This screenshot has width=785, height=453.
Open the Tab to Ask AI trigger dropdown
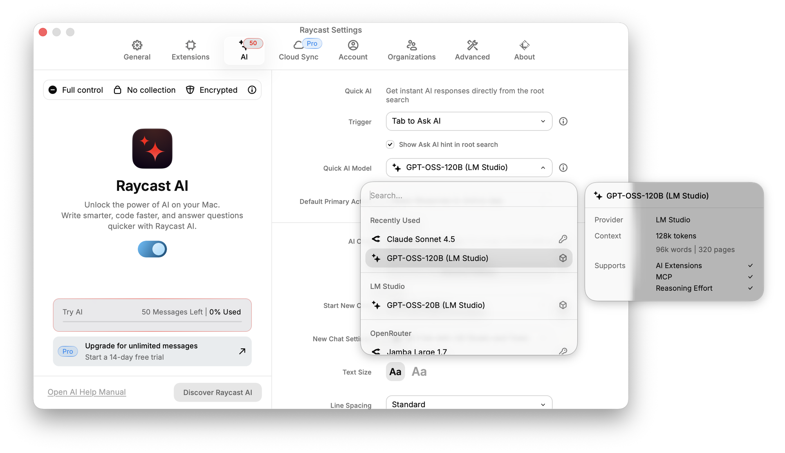pos(469,121)
